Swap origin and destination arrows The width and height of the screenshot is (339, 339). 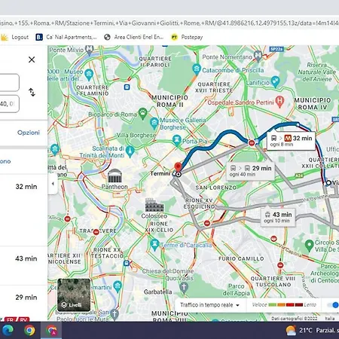(32, 92)
